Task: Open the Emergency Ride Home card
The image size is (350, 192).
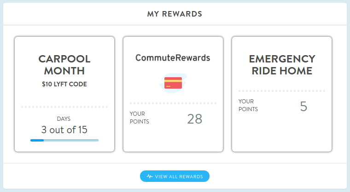Action: click(x=282, y=94)
